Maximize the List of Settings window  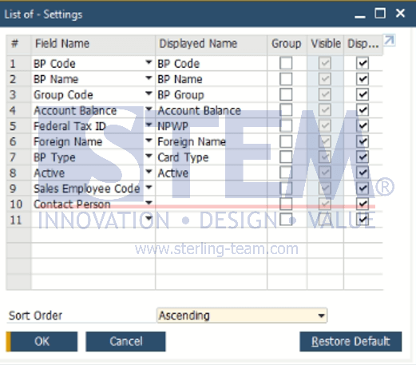(380, 13)
